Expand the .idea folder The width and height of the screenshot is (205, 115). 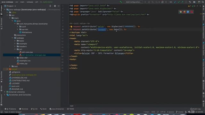[x=7, y=12]
